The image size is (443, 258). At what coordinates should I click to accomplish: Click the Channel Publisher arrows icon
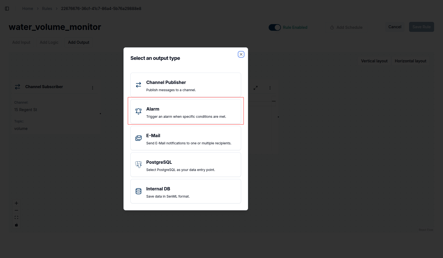138,85
